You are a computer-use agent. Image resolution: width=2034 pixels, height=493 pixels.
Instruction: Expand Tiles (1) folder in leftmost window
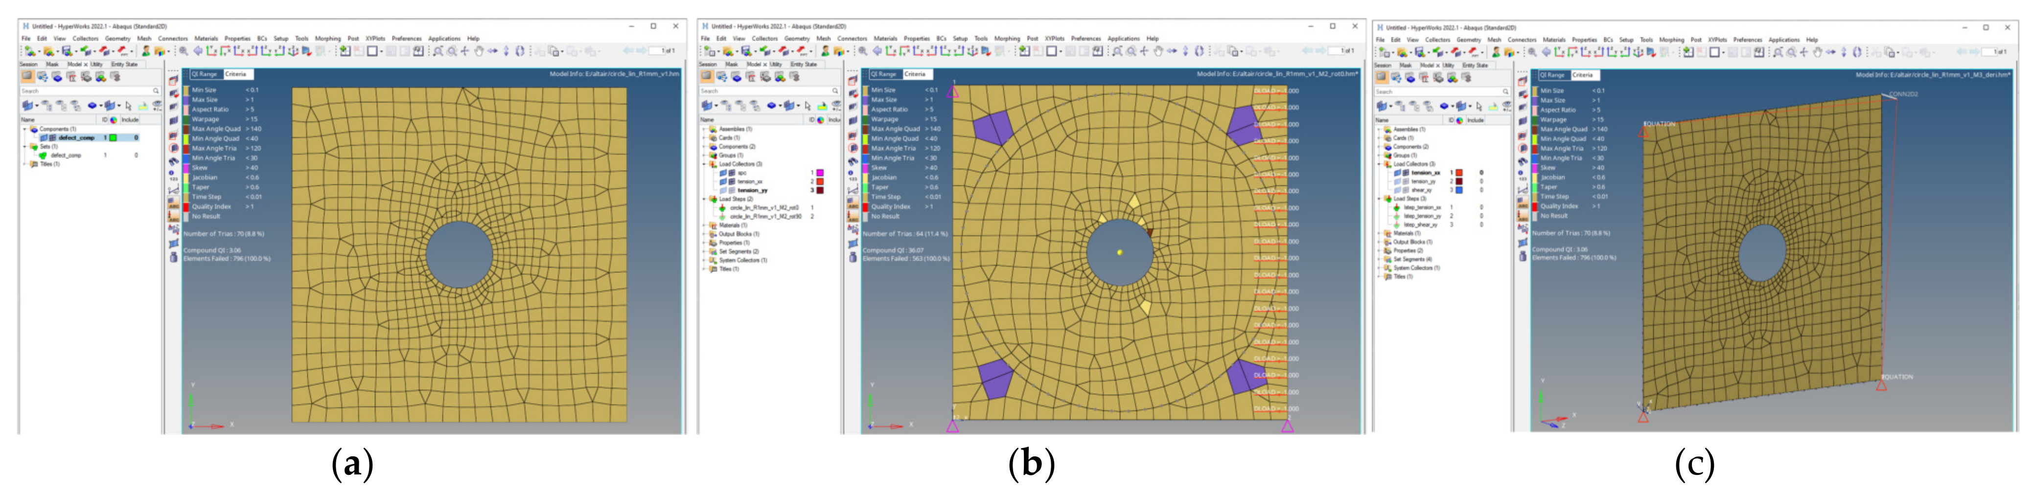tap(25, 164)
